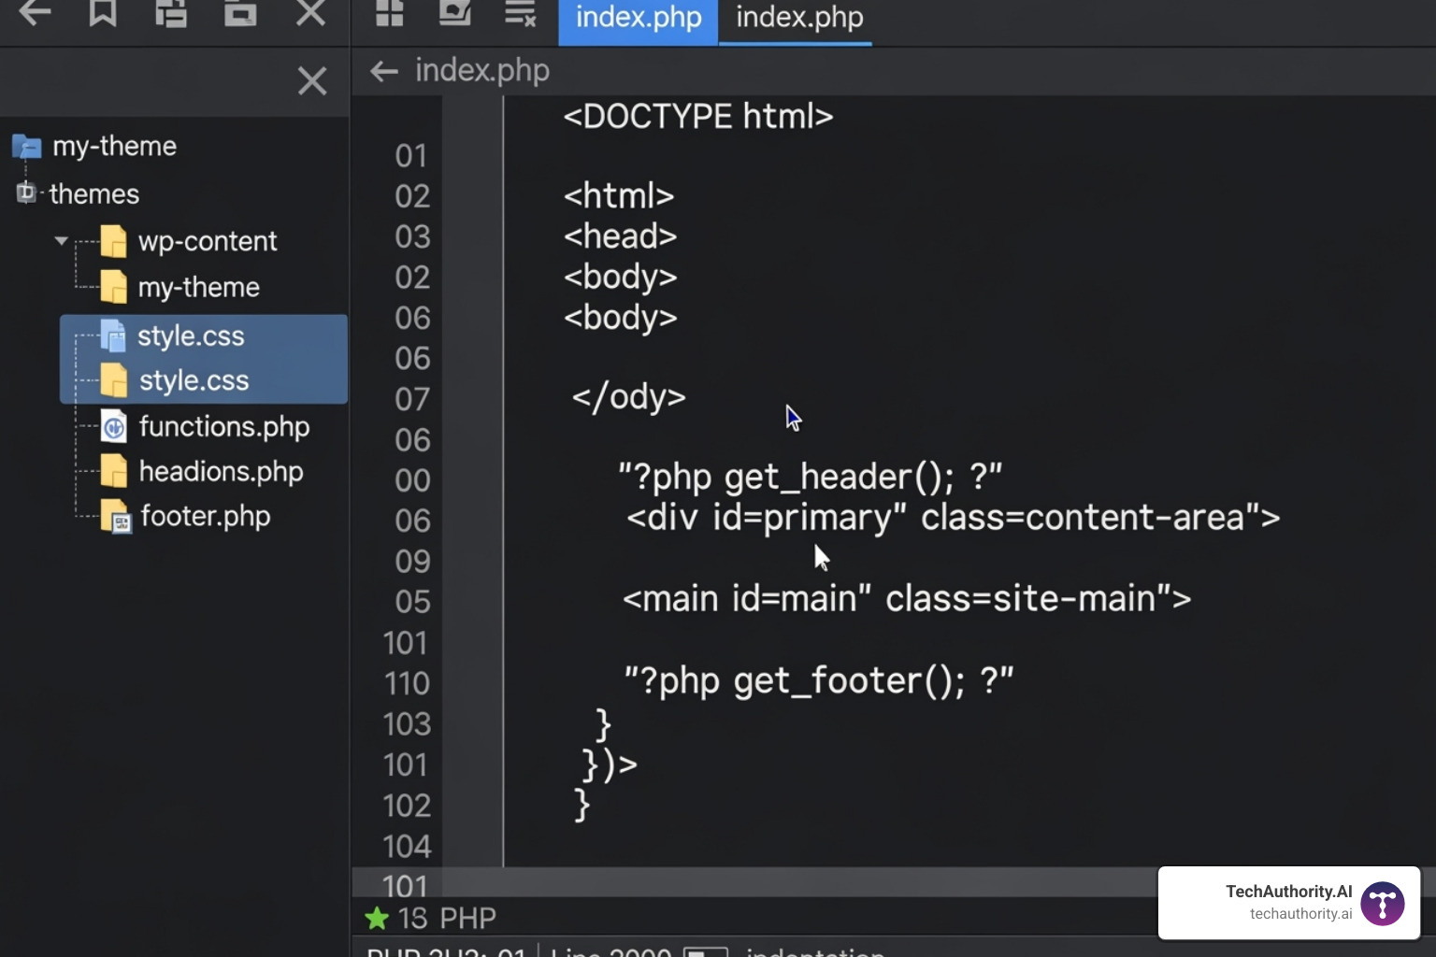The height and width of the screenshot is (957, 1436).
Task: Click the get_header() PHP line
Action: tap(810, 478)
